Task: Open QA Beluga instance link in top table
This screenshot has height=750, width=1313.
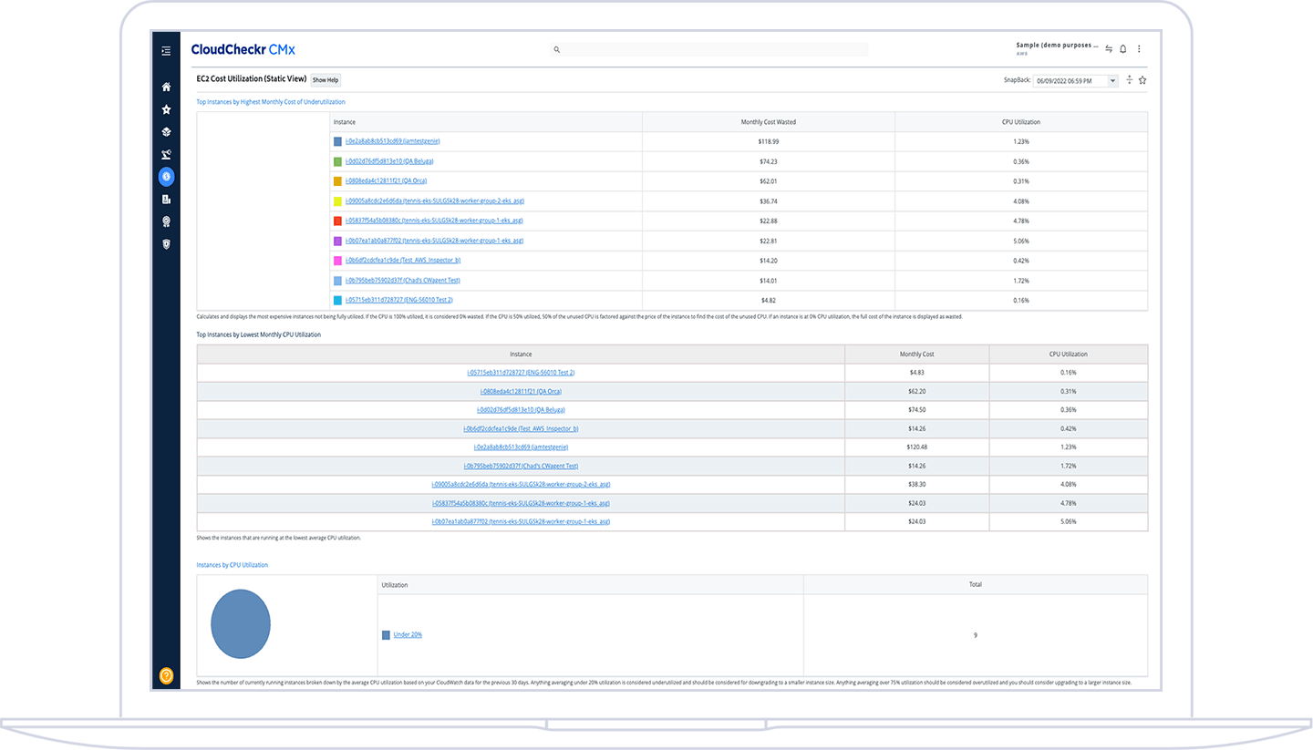Action: click(388, 161)
